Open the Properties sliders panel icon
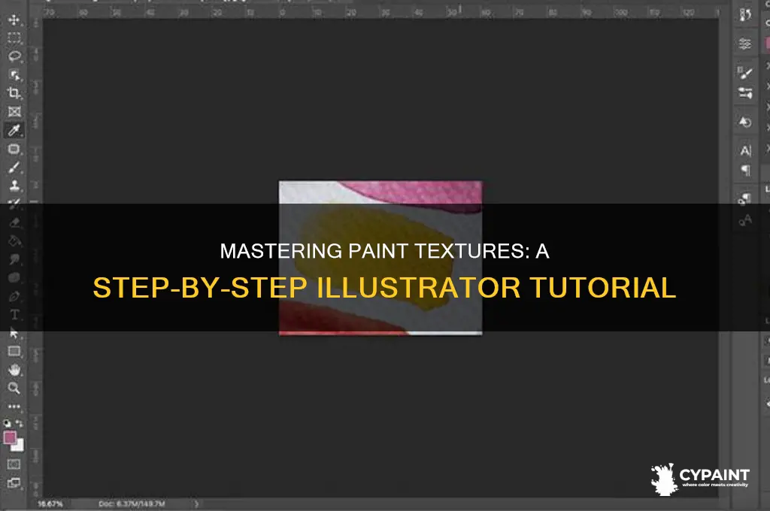Viewport: 770px width, 511px height. [745, 44]
